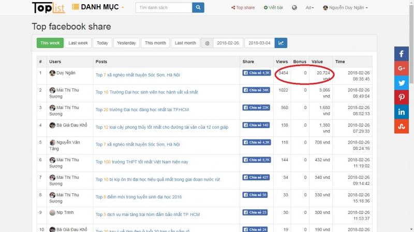
Task: Click the StumbleUpon share icon
Action: point(402,126)
